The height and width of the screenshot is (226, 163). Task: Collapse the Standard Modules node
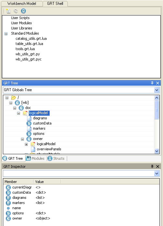(x=6, y=34)
